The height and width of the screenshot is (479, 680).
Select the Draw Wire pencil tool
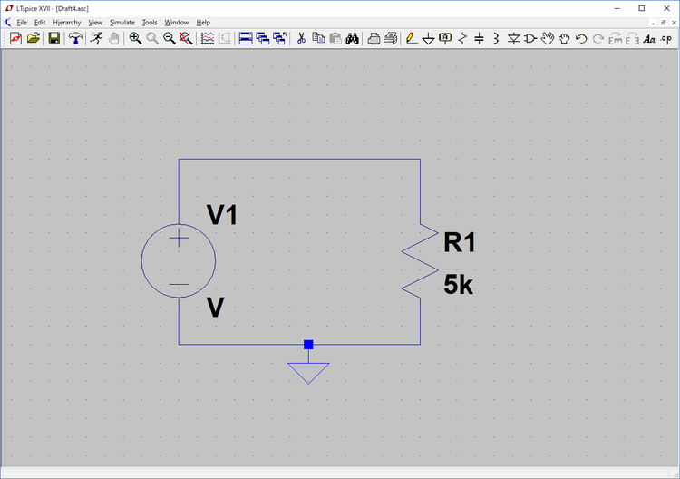[411, 38]
